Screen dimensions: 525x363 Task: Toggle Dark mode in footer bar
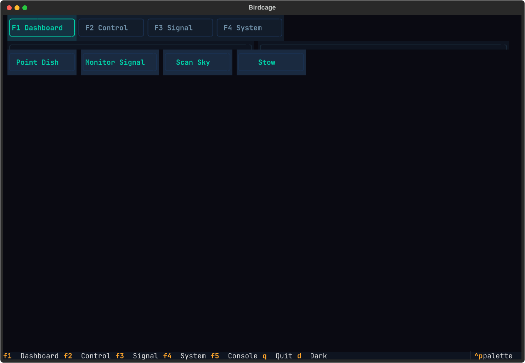click(x=312, y=356)
